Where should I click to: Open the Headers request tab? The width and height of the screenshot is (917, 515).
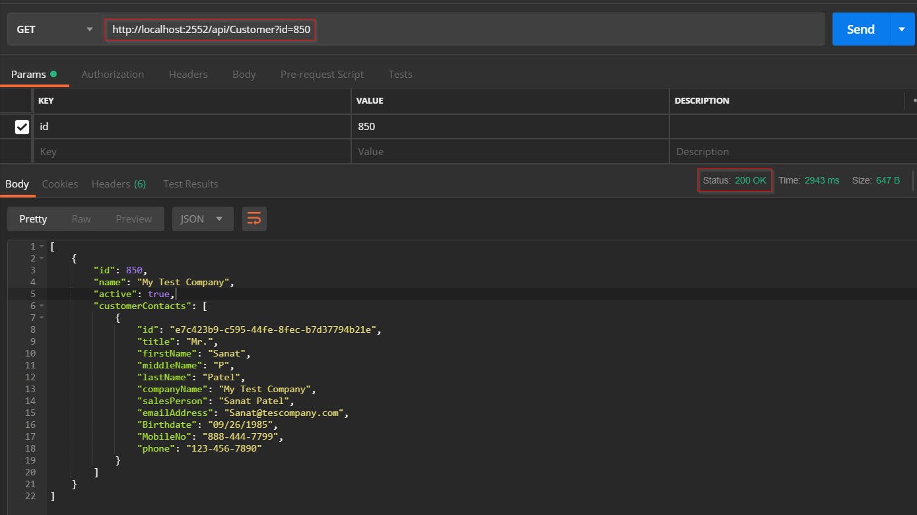coord(188,74)
